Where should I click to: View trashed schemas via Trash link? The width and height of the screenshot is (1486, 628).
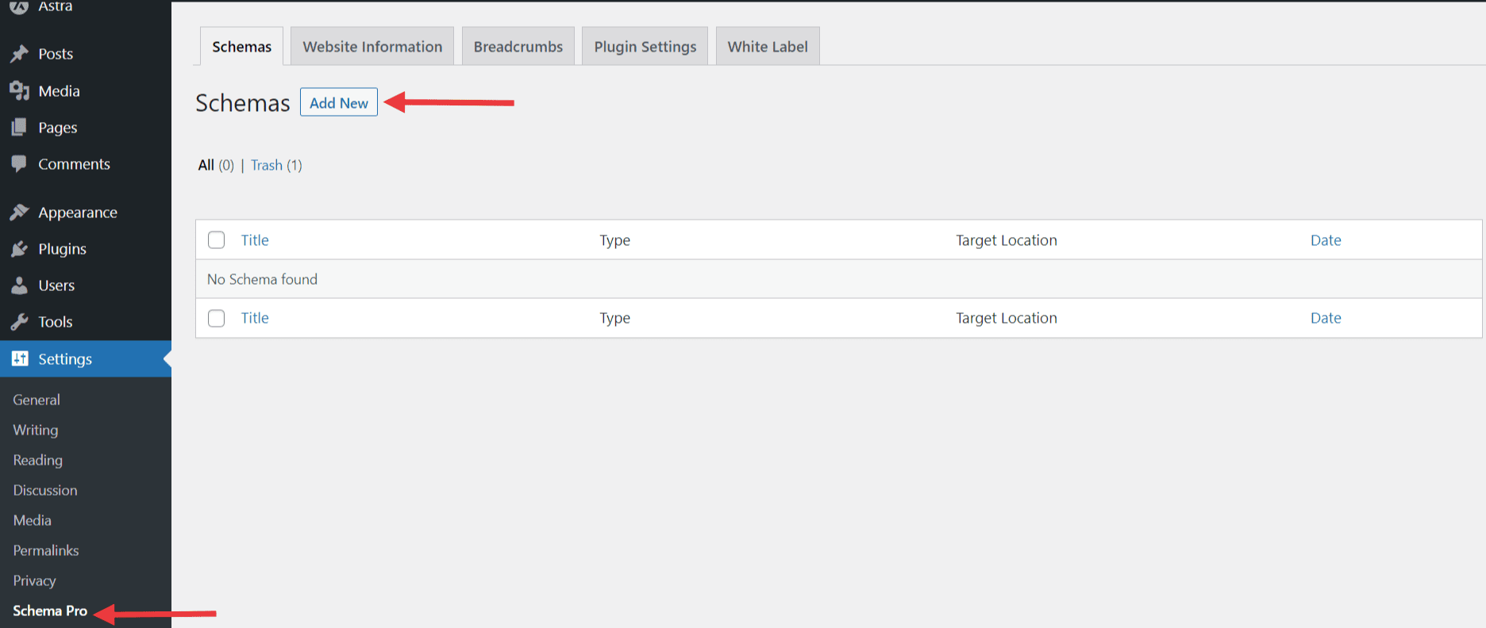pyautogui.click(x=267, y=165)
